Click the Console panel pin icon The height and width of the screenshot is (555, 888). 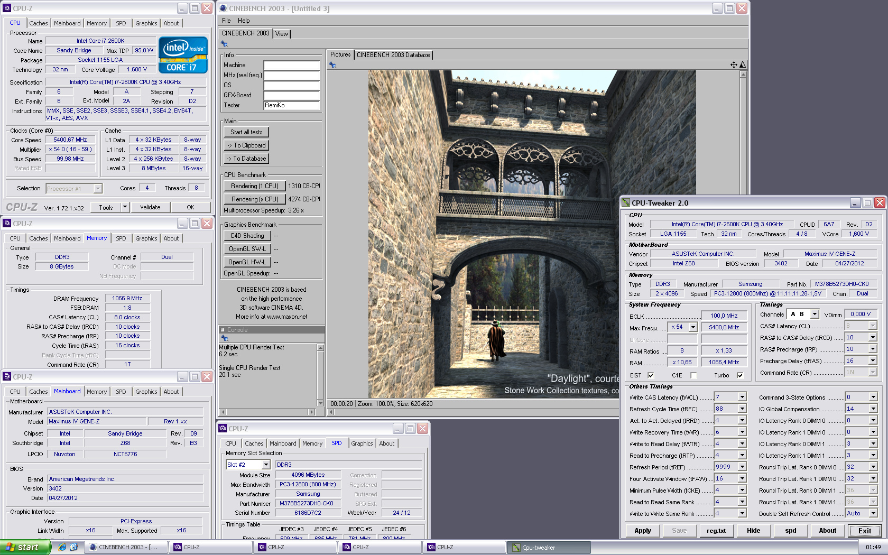225,338
